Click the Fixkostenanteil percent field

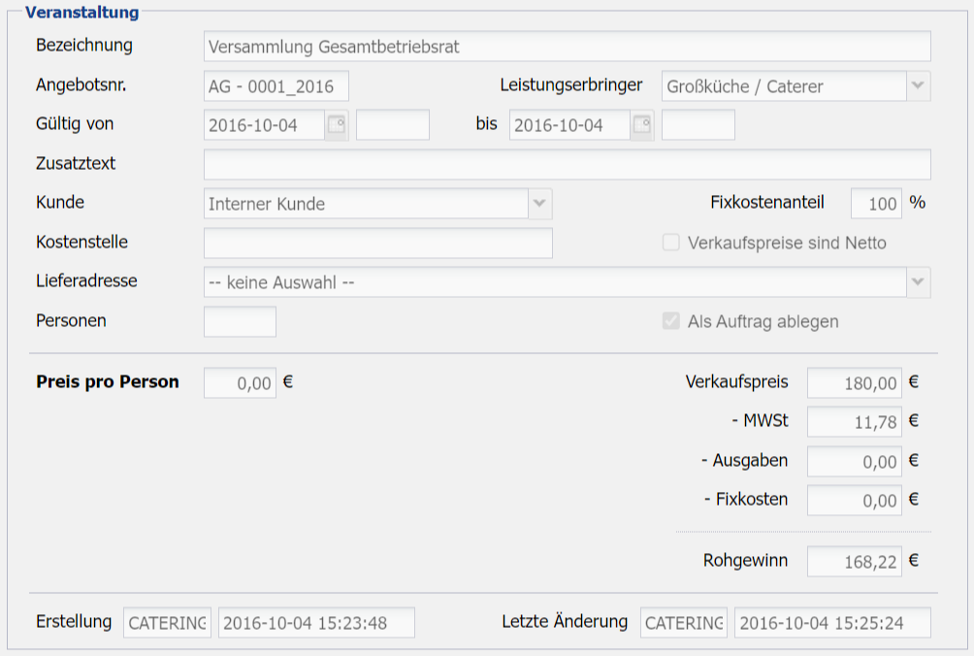(876, 204)
